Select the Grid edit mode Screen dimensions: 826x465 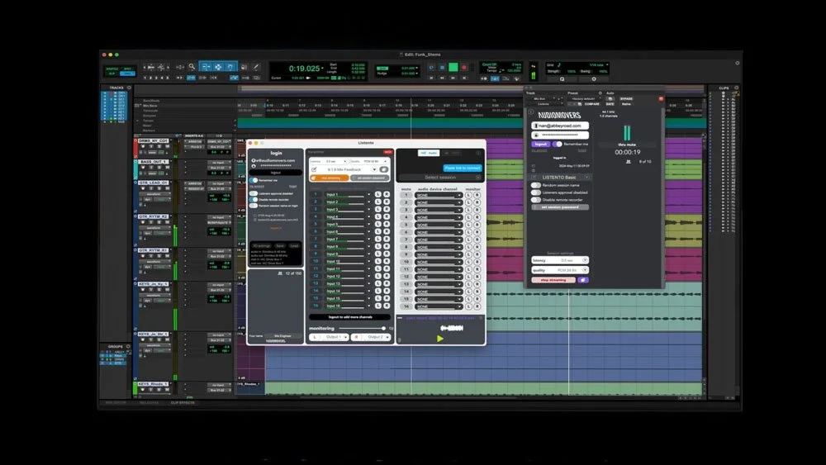[127, 74]
